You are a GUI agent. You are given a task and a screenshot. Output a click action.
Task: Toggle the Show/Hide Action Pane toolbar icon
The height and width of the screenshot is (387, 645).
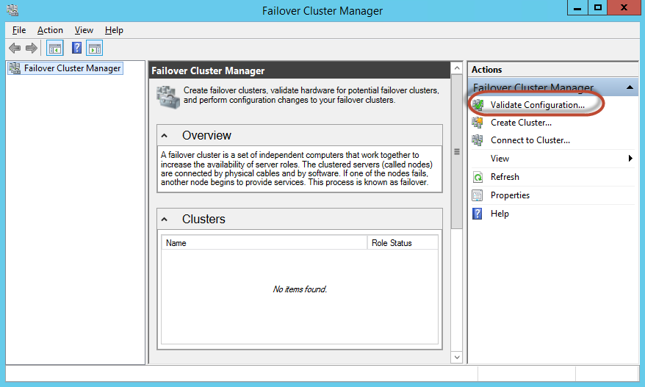coord(94,48)
